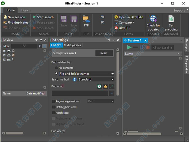Click Pause search in ribbon

pos(44,23)
